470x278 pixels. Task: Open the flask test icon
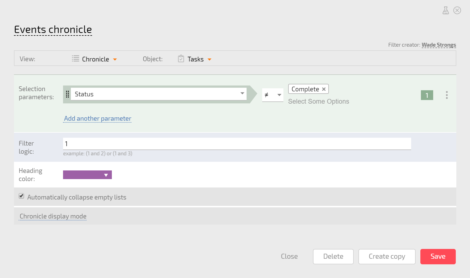pyautogui.click(x=446, y=10)
